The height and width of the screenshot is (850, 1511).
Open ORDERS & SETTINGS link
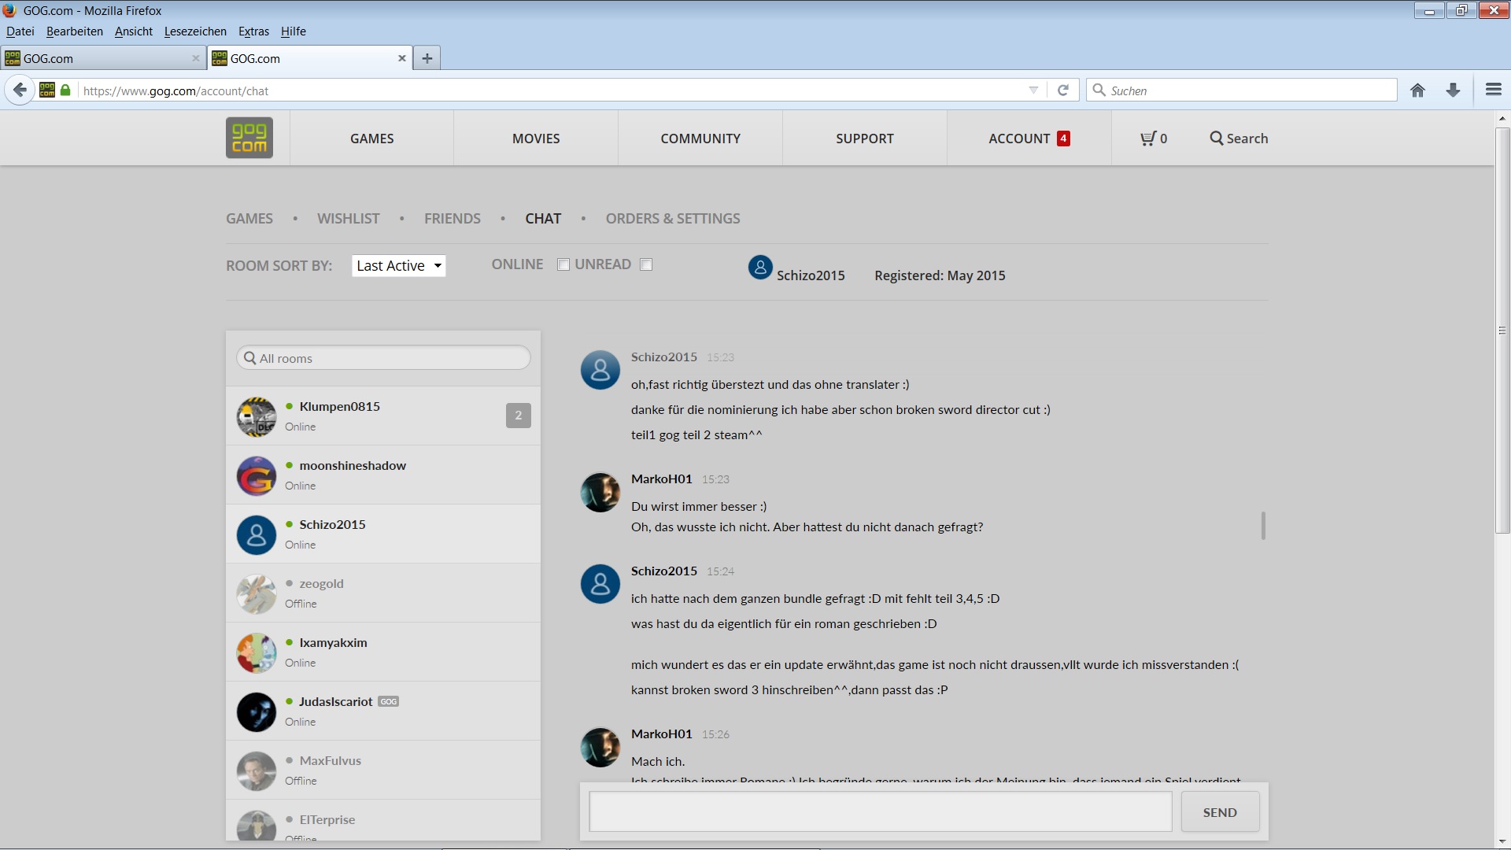672,219
